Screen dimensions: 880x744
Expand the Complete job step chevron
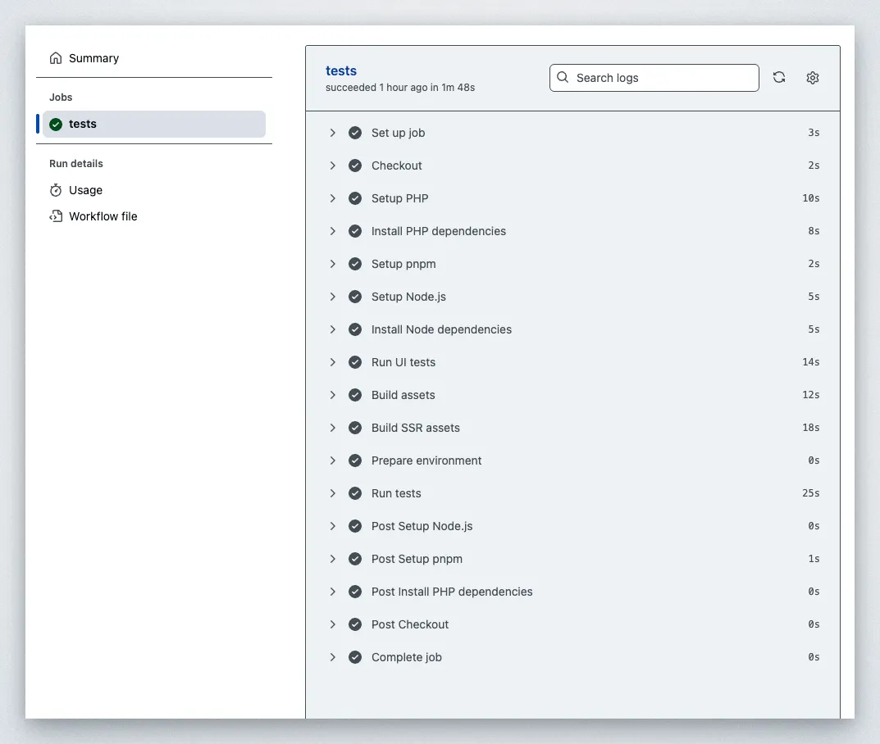point(333,657)
